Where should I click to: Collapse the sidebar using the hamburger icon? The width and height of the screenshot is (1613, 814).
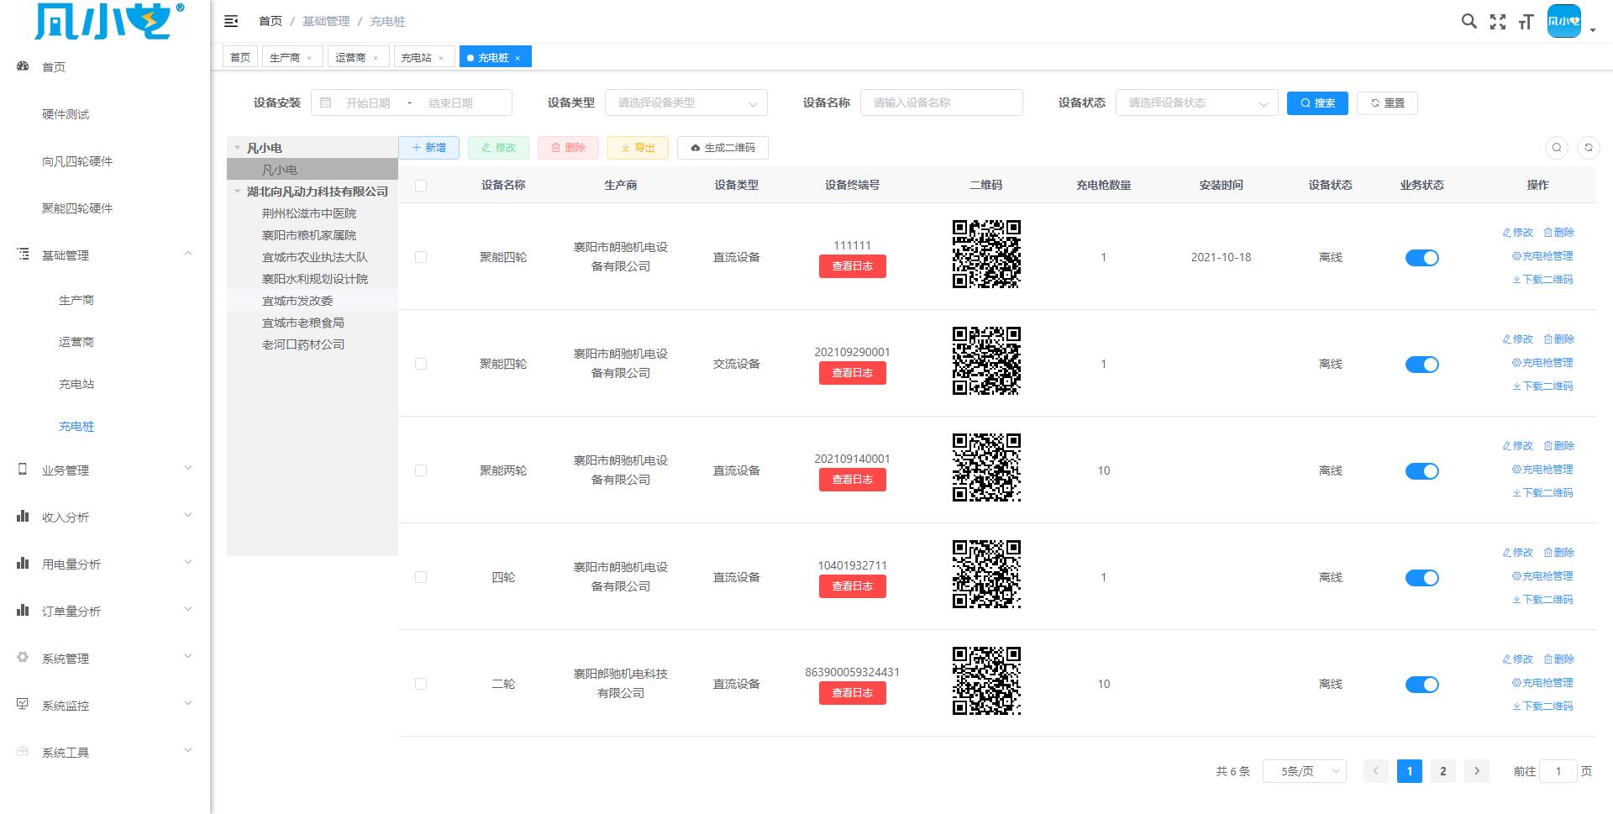click(231, 21)
